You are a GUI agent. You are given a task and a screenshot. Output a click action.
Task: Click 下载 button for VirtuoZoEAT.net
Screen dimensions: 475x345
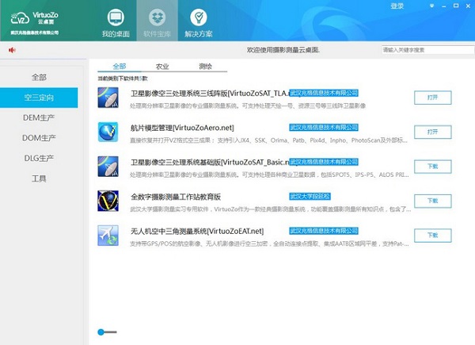click(432, 235)
